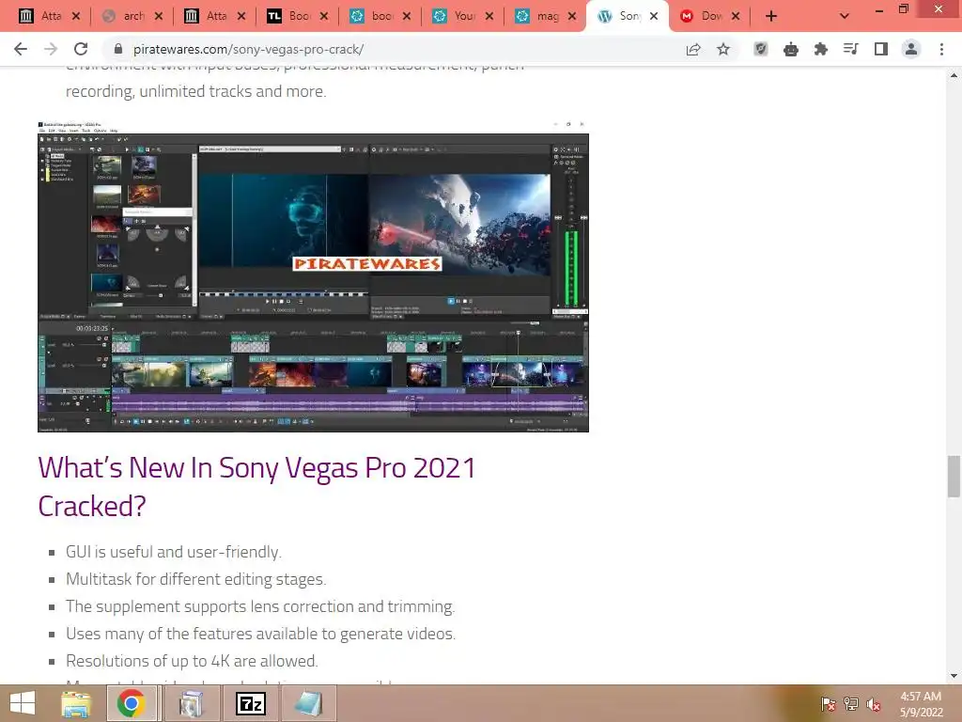Open the robot extension icon
Screen dimensions: 962x722
click(791, 49)
